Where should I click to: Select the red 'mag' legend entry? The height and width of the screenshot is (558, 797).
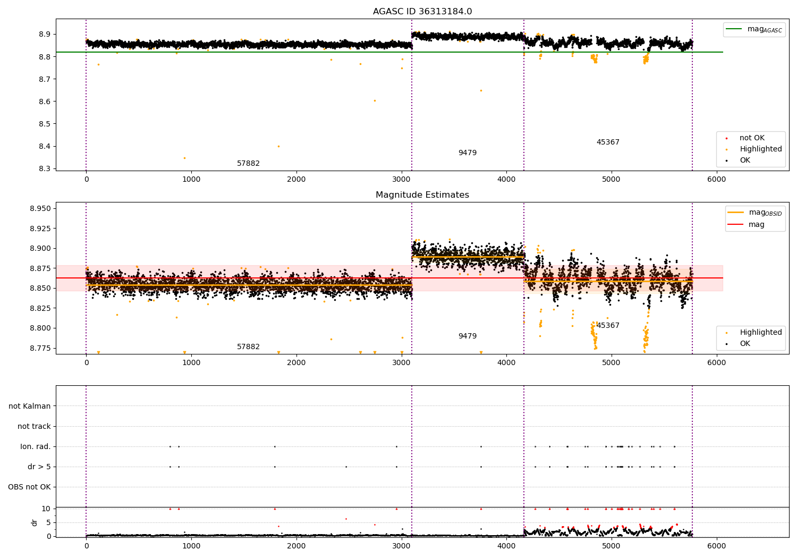coord(746,225)
